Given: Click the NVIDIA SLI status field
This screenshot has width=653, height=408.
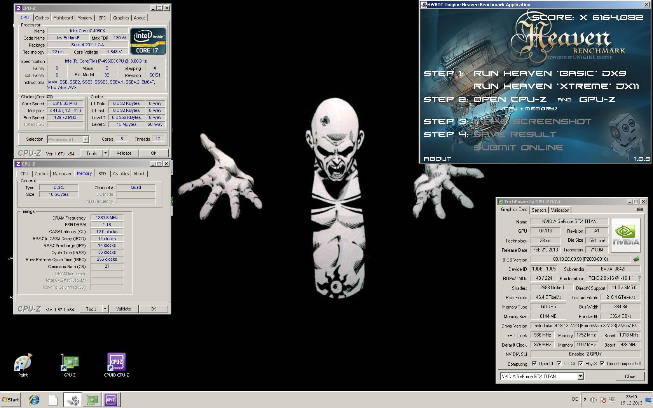Looking at the screenshot, I should pos(585,354).
